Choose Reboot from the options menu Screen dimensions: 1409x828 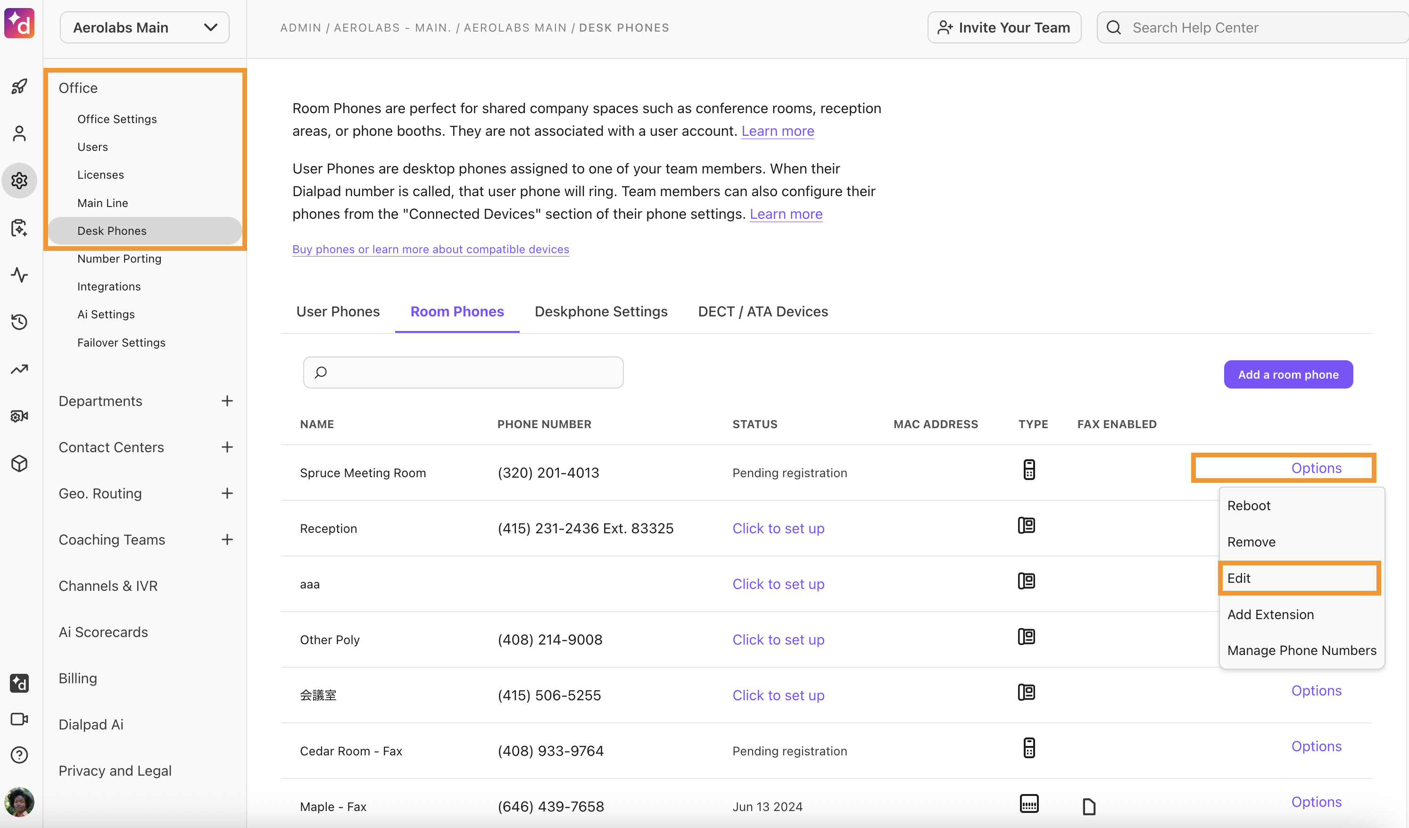(1301, 505)
